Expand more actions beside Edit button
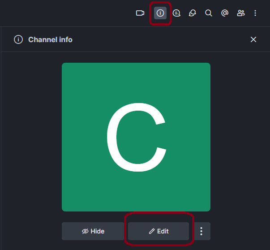Screen dimensions: 270x250 tap(201, 231)
